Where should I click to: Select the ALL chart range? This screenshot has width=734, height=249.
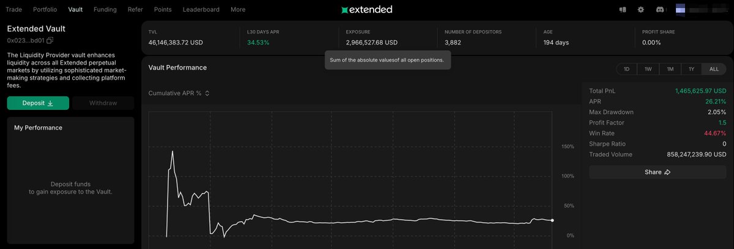pos(714,69)
